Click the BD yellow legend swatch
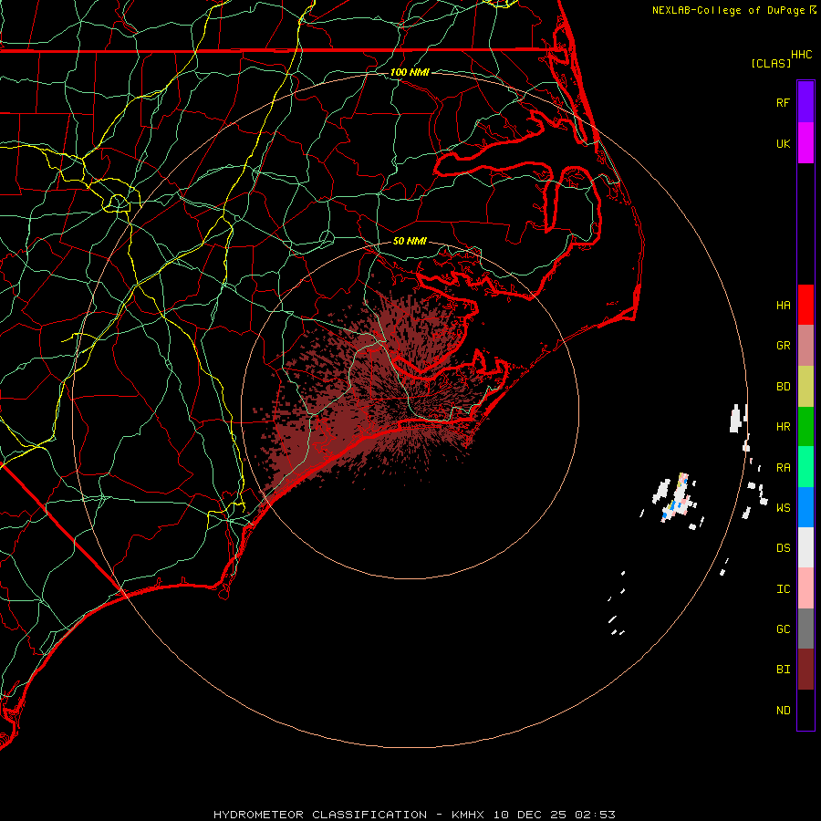 (805, 387)
